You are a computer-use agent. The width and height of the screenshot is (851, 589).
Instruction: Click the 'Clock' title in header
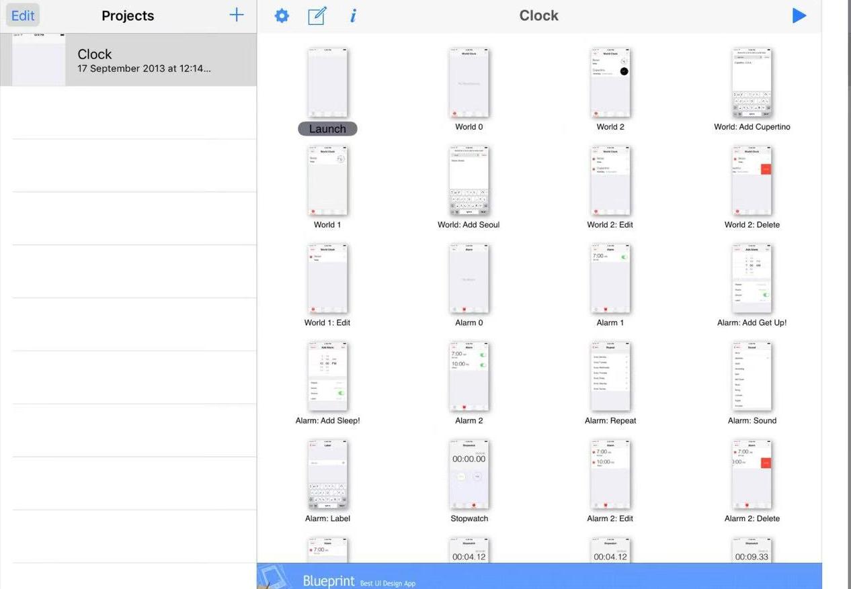tap(538, 15)
